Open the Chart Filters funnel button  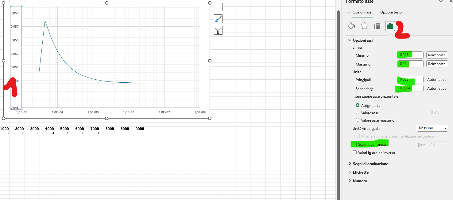pos(218,30)
